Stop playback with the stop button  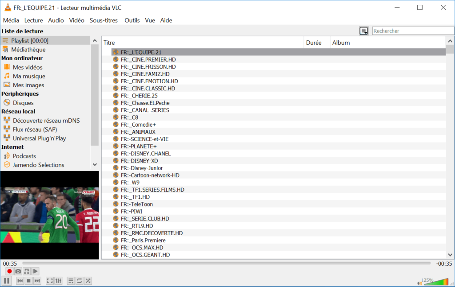coord(28,281)
